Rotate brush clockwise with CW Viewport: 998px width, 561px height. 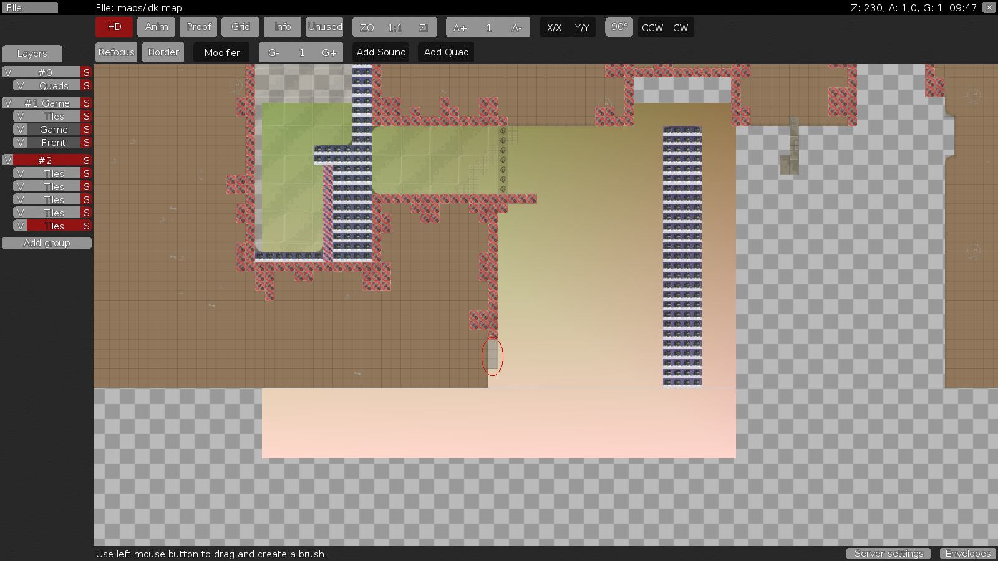(679, 27)
